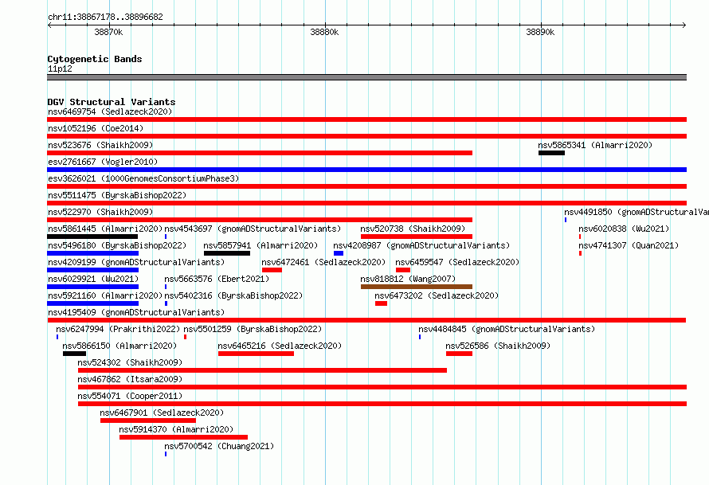The image size is (709, 485).
Task: Click nsv4195409 (gnomADStructuralVariants) label
Action: [x=136, y=312]
